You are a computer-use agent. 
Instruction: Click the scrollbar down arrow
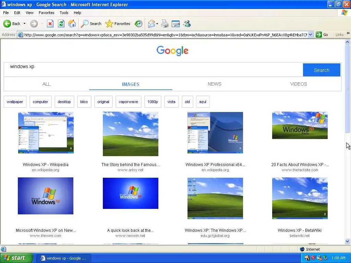(x=348, y=241)
